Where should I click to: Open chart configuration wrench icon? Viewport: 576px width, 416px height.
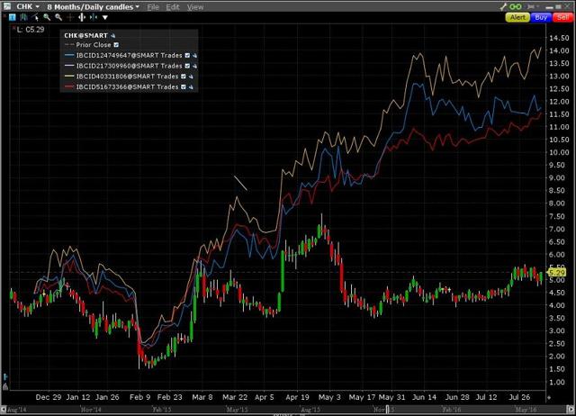503,6
